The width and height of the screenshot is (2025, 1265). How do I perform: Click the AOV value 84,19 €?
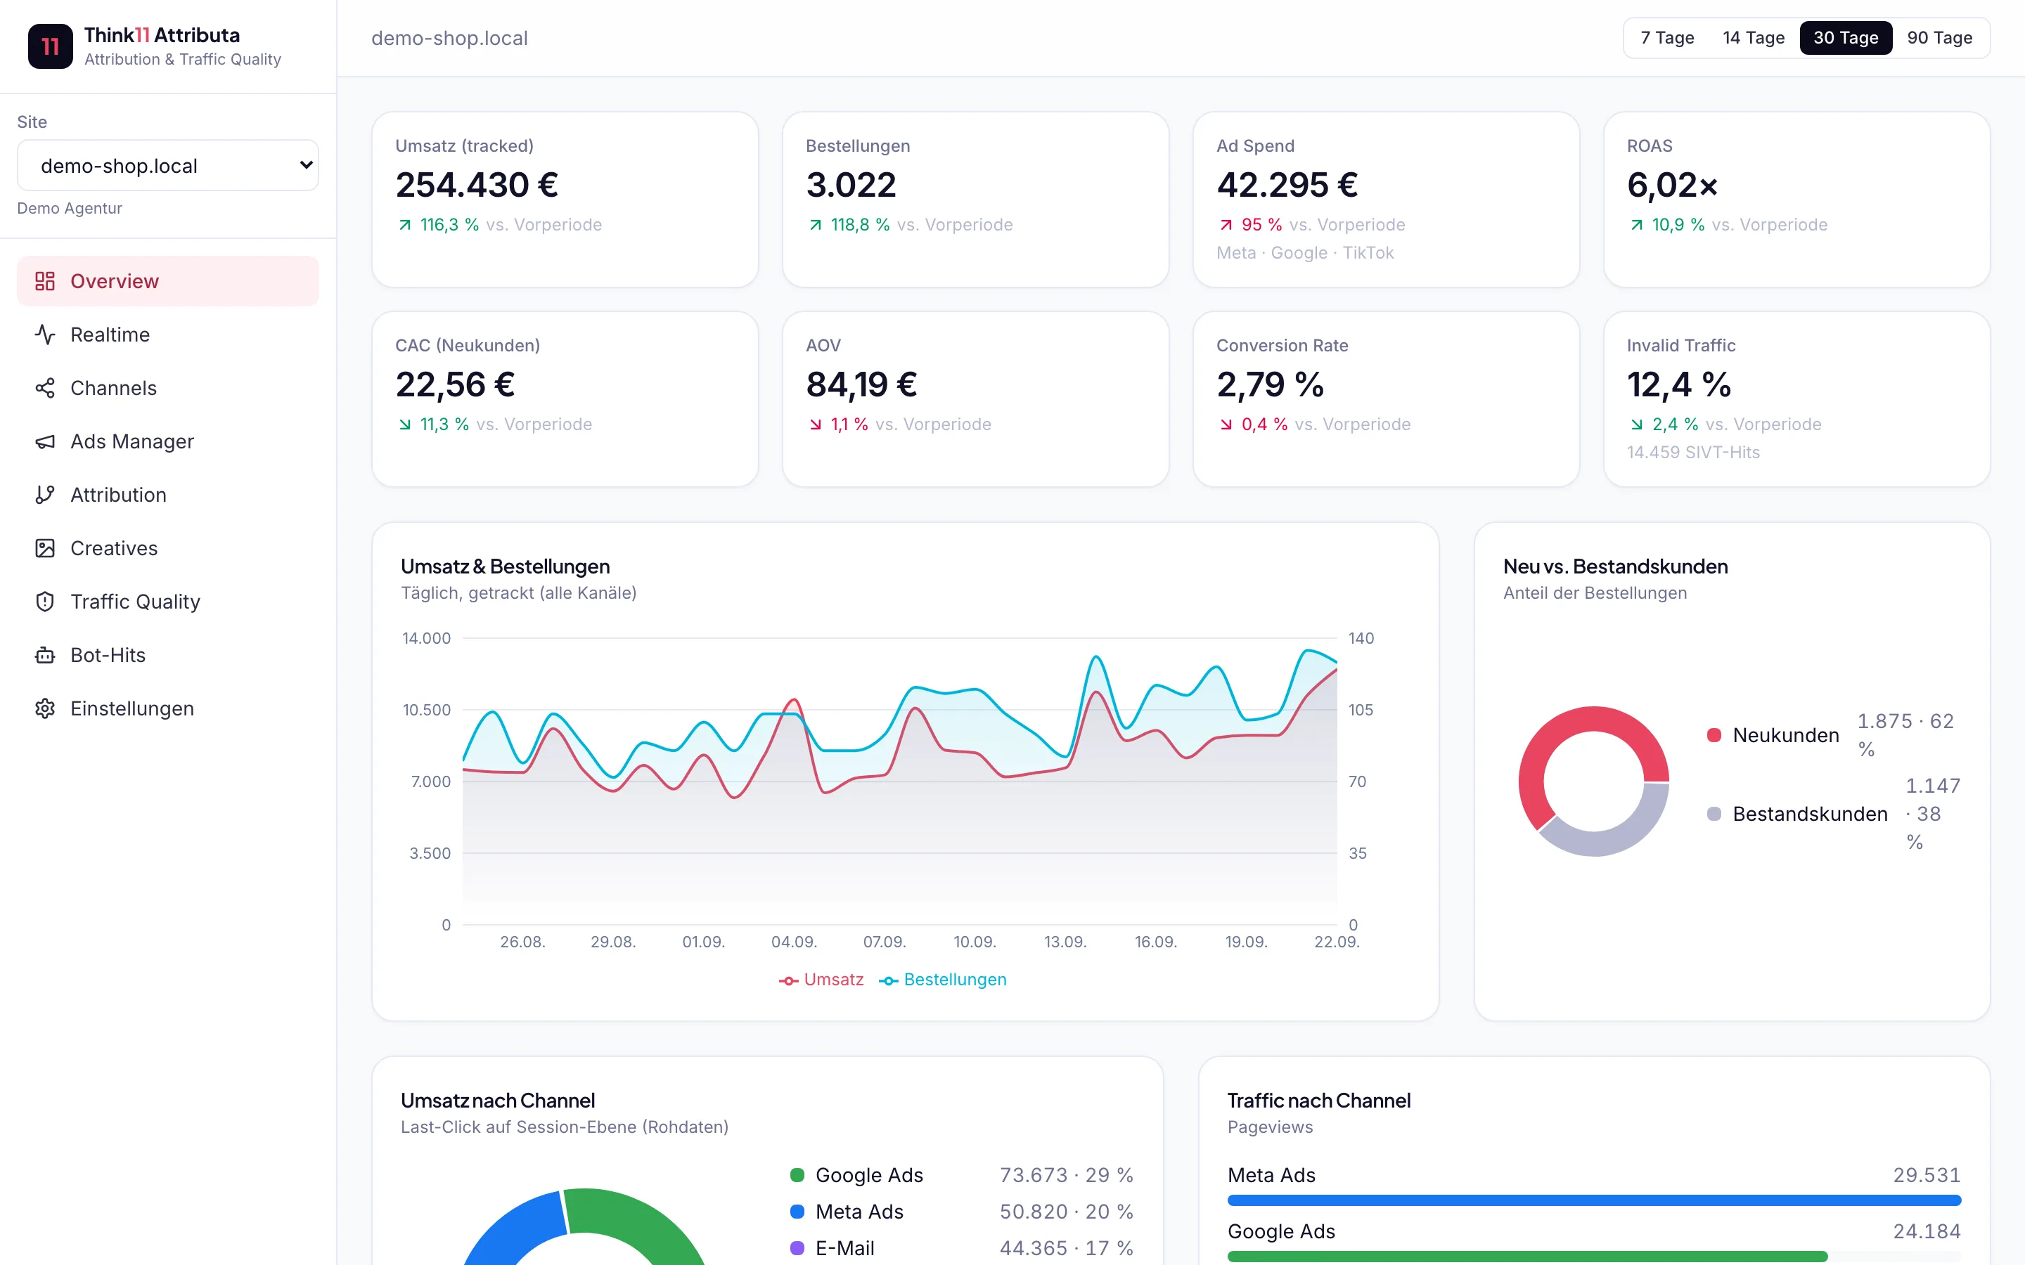click(x=862, y=385)
